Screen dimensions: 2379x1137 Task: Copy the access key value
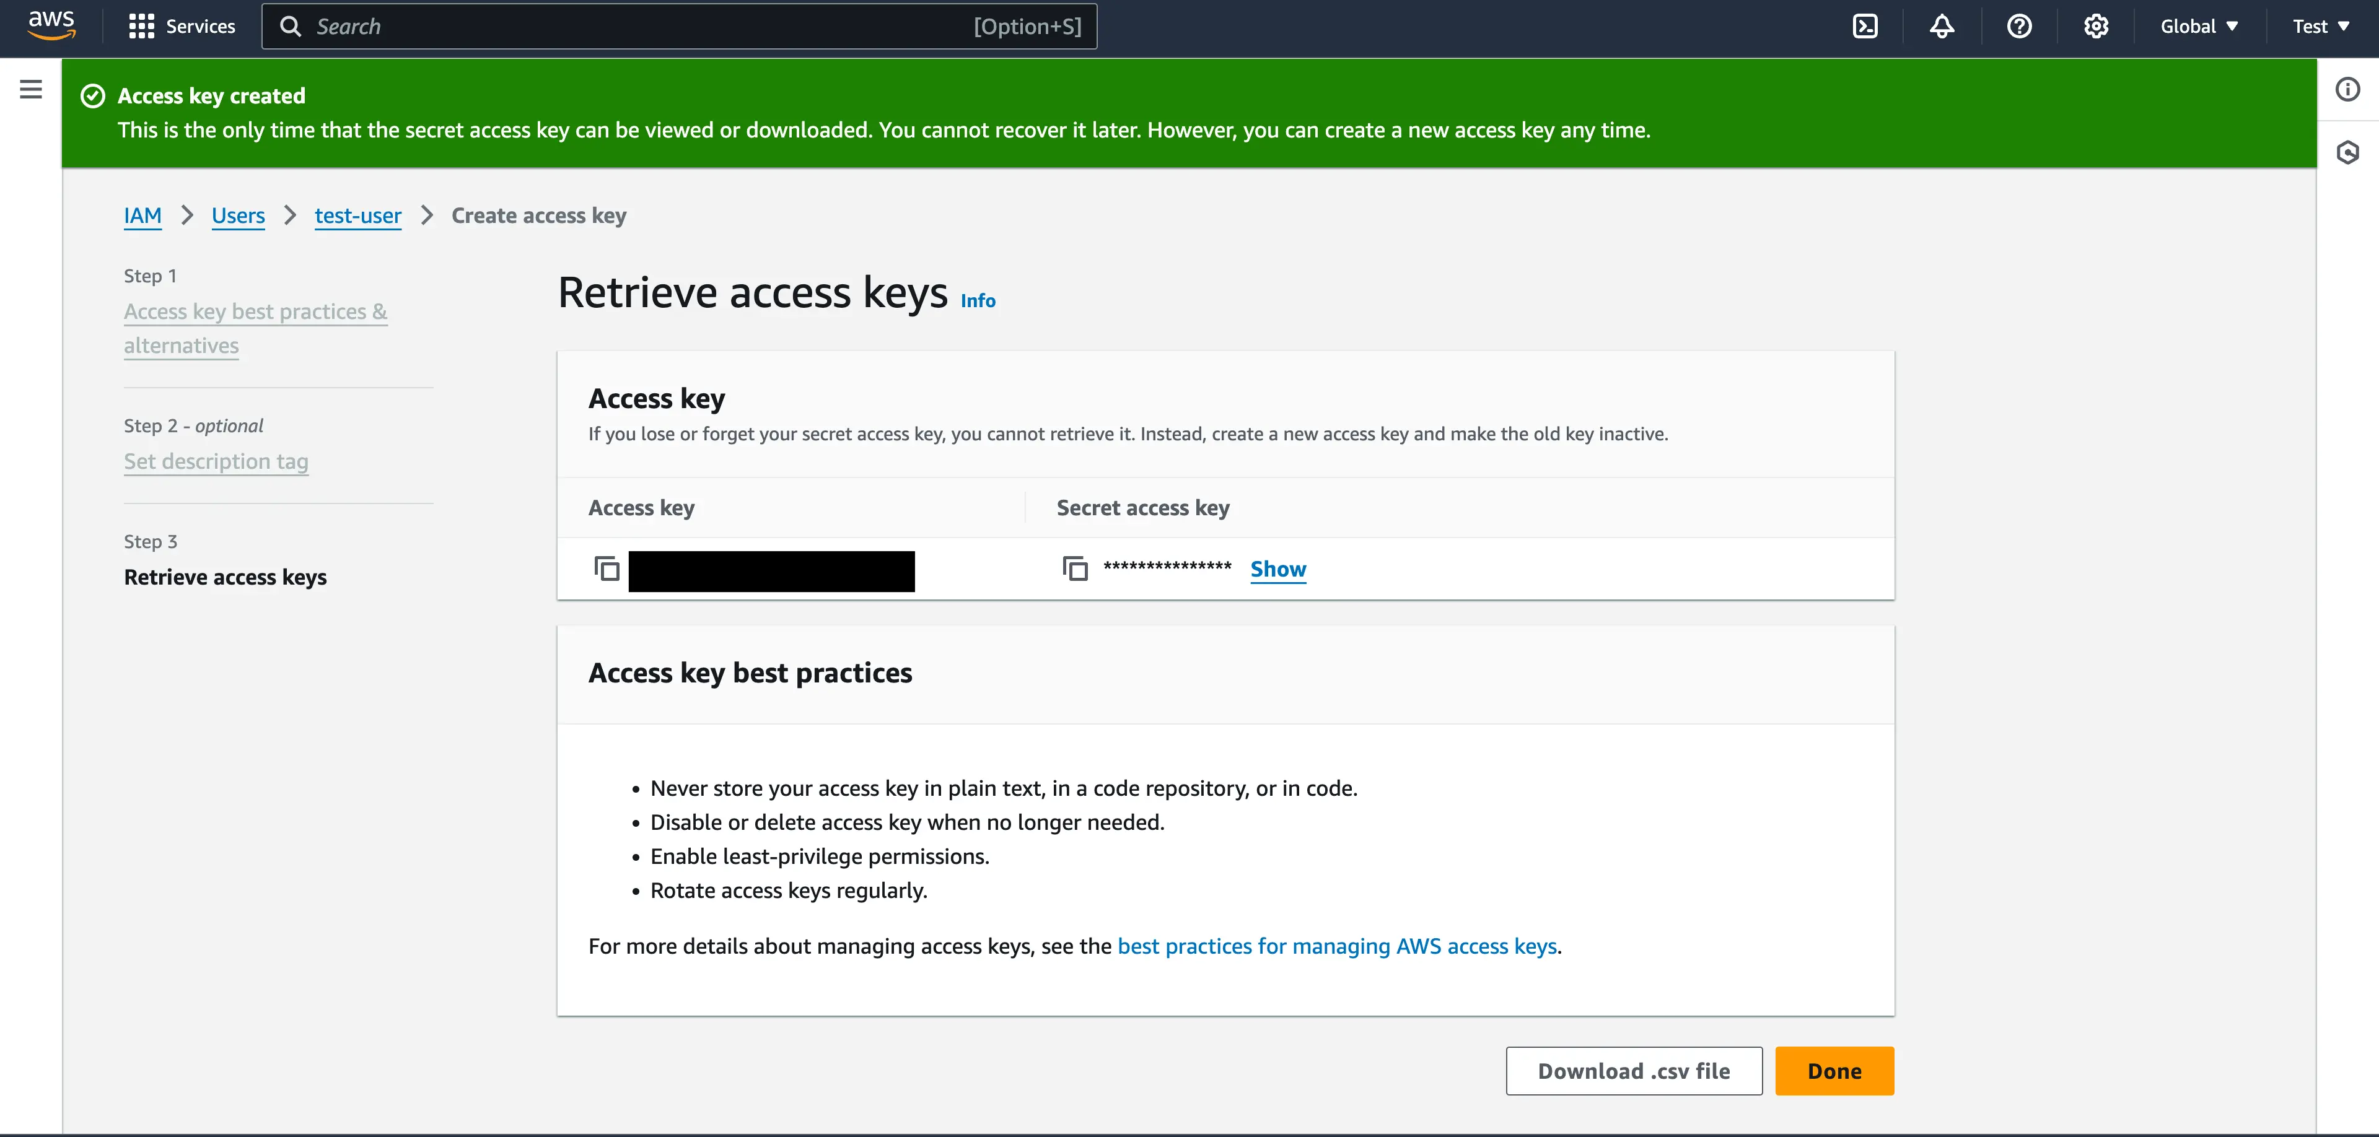(x=606, y=569)
